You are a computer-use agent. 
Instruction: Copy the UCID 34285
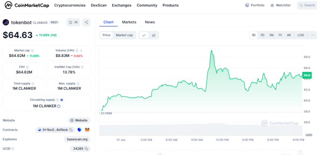point(86,149)
